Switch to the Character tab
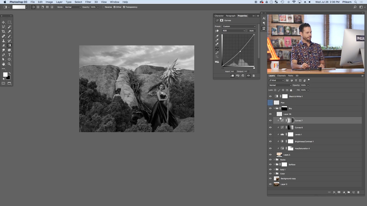Viewport: 367px width, 206px height. pyautogui.click(x=219, y=16)
